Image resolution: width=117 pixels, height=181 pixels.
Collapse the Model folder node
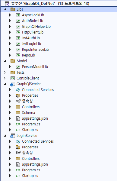tap(5, 61)
